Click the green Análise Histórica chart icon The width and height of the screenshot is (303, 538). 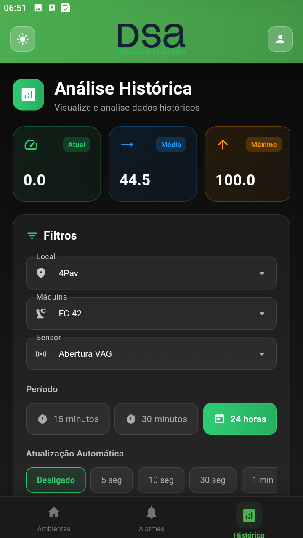click(x=29, y=95)
